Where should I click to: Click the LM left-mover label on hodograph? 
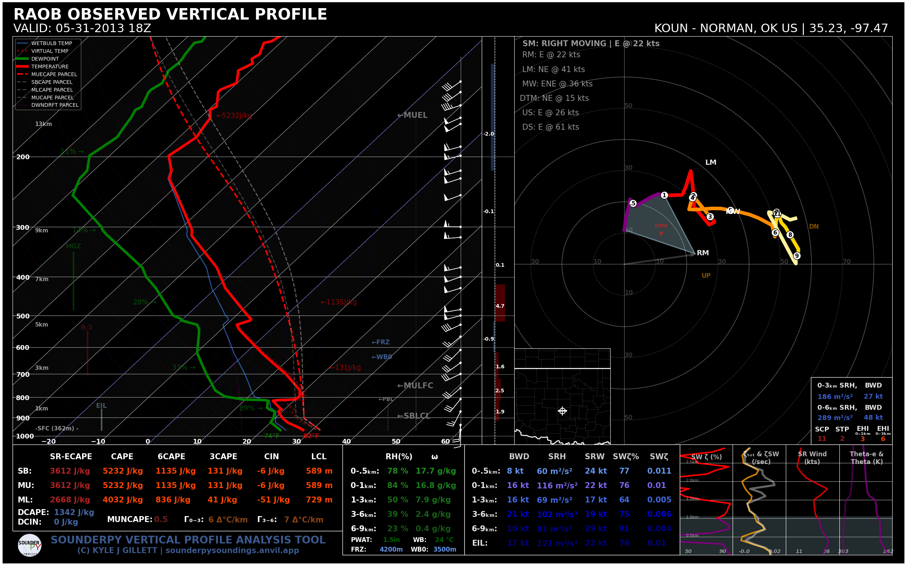[710, 163]
